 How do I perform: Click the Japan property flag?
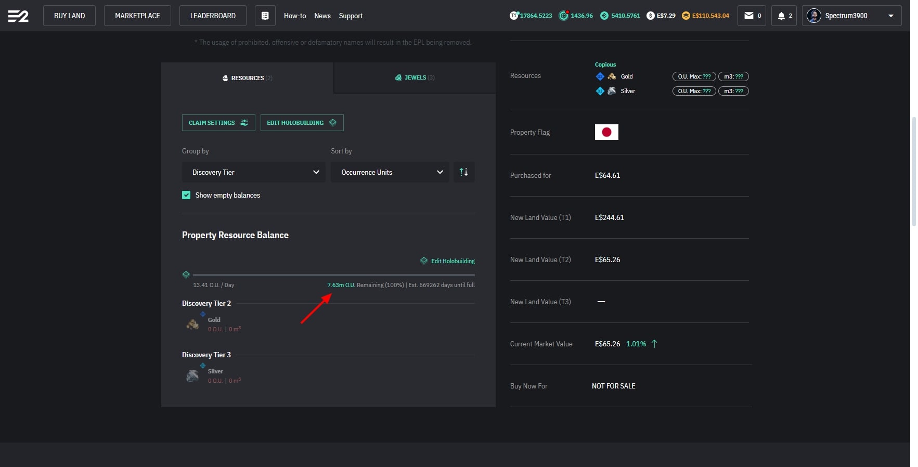point(606,132)
